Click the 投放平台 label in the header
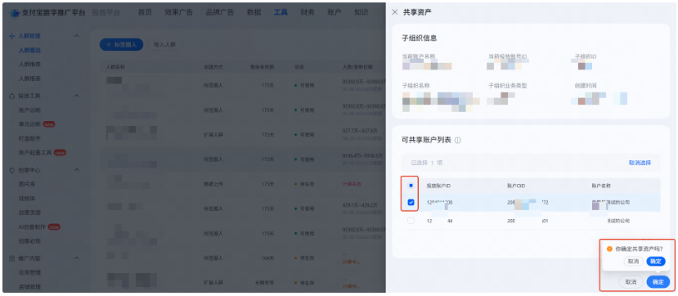The height and width of the screenshot is (296, 678). point(106,12)
